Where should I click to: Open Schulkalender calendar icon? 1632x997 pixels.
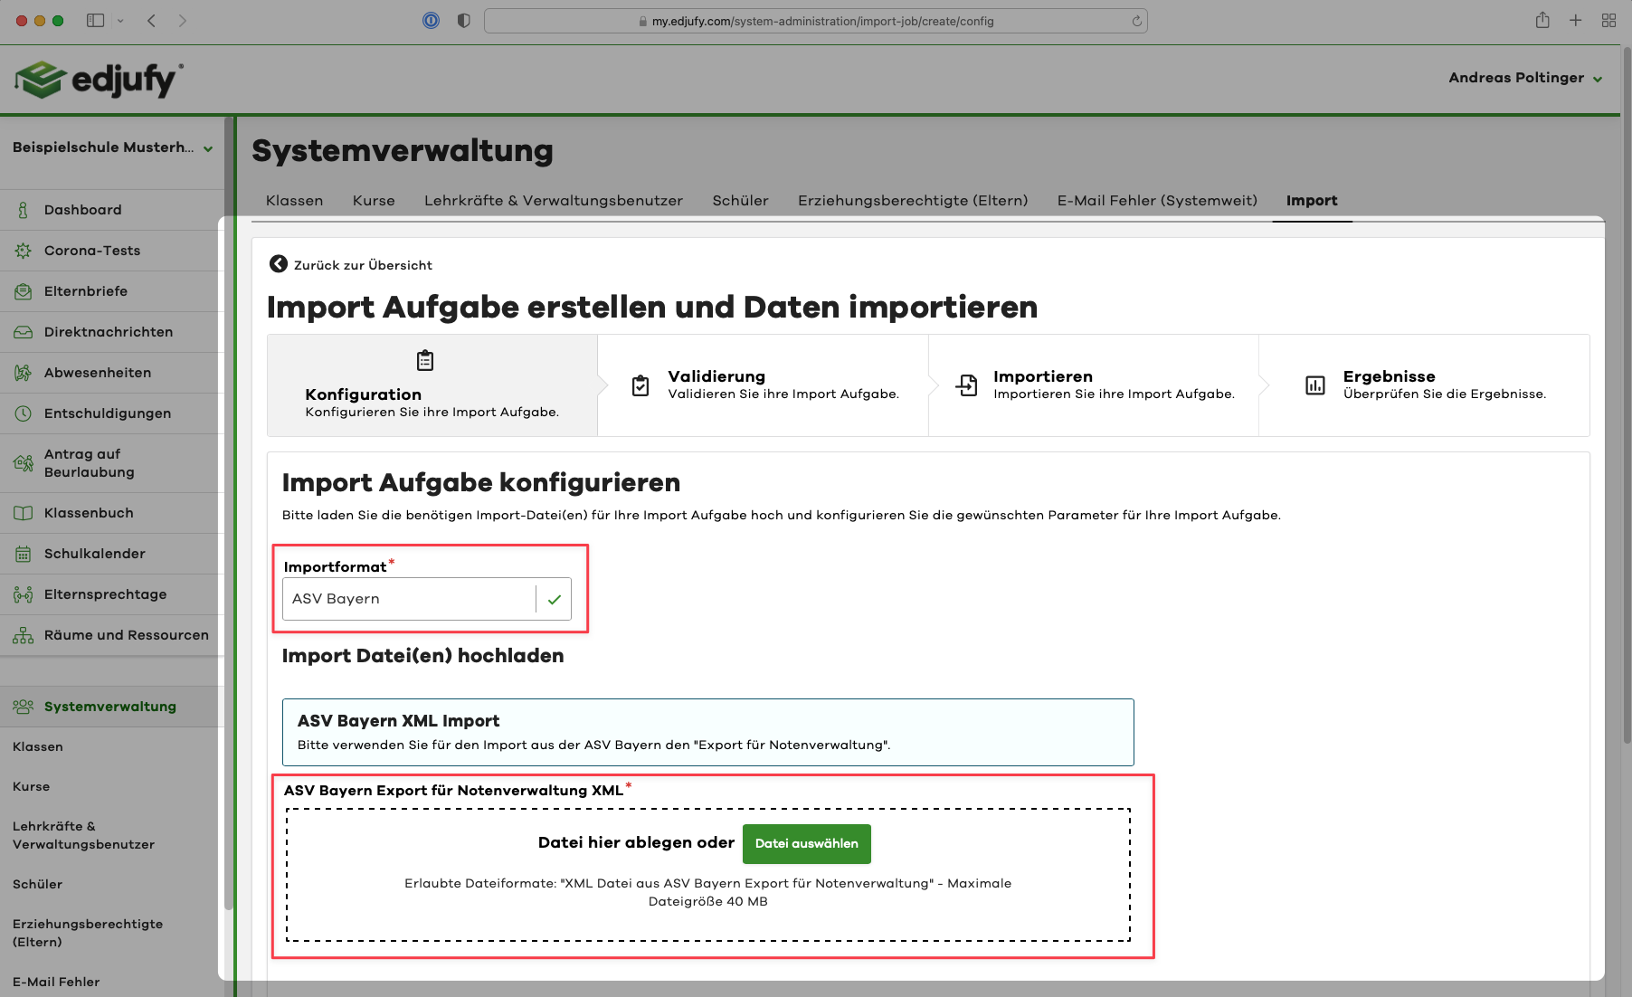(x=24, y=554)
